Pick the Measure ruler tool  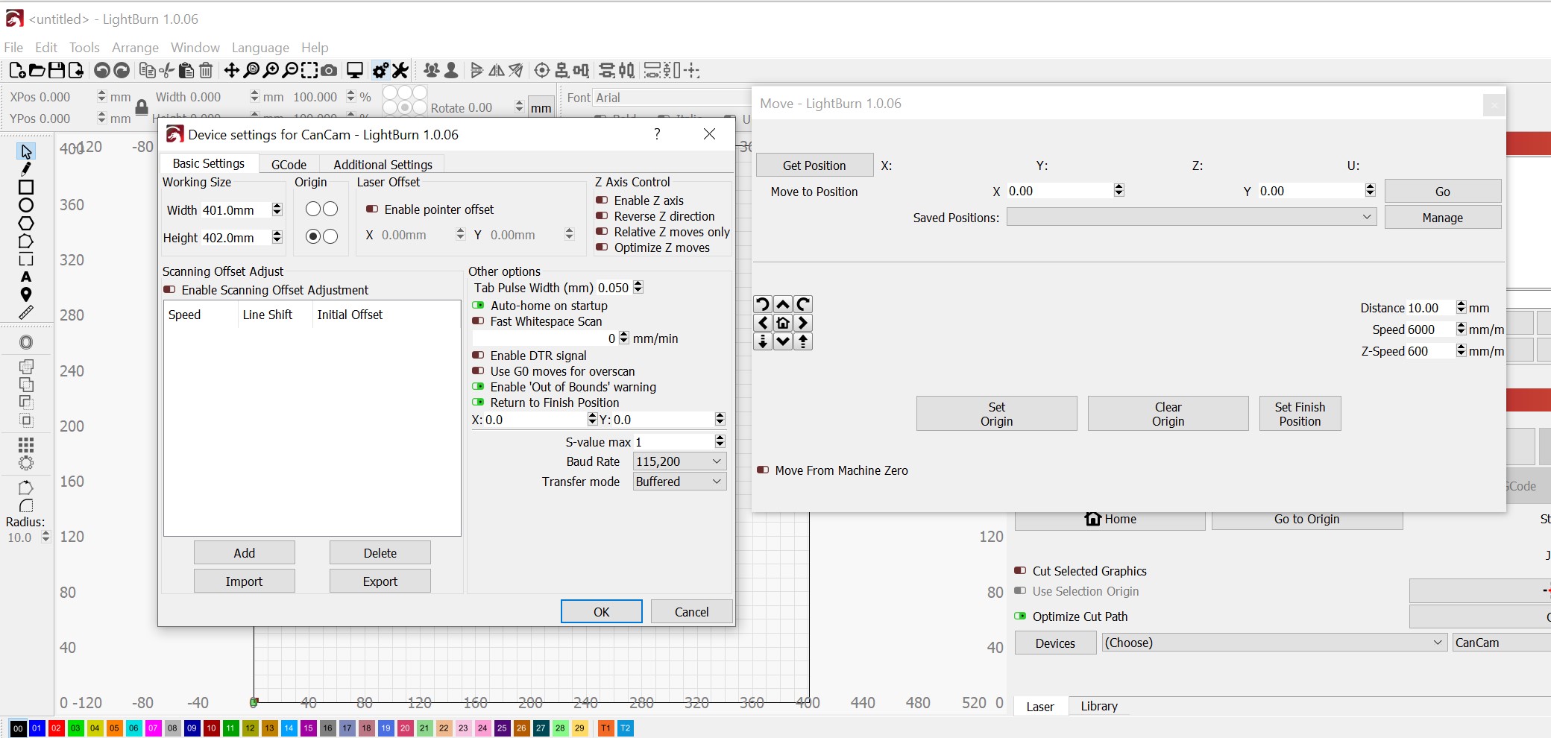[26, 312]
